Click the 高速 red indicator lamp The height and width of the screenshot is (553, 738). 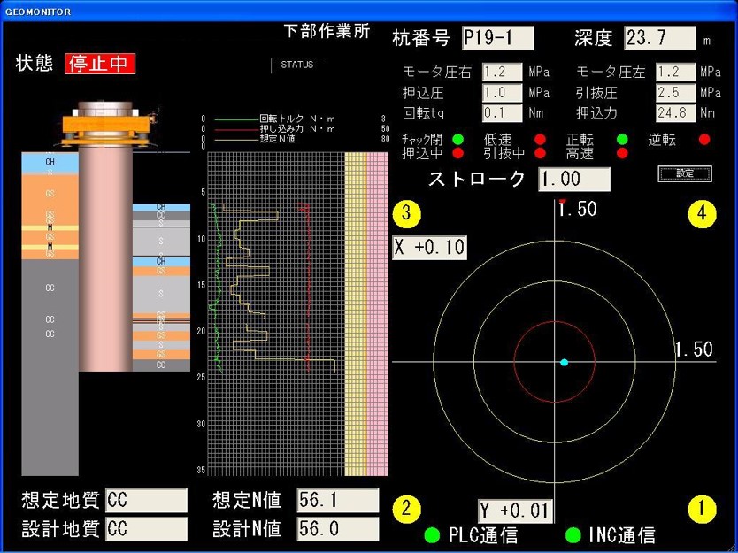[x=622, y=153]
